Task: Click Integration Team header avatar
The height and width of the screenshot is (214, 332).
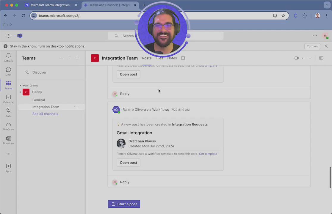Action: pyautogui.click(x=95, y=58)
